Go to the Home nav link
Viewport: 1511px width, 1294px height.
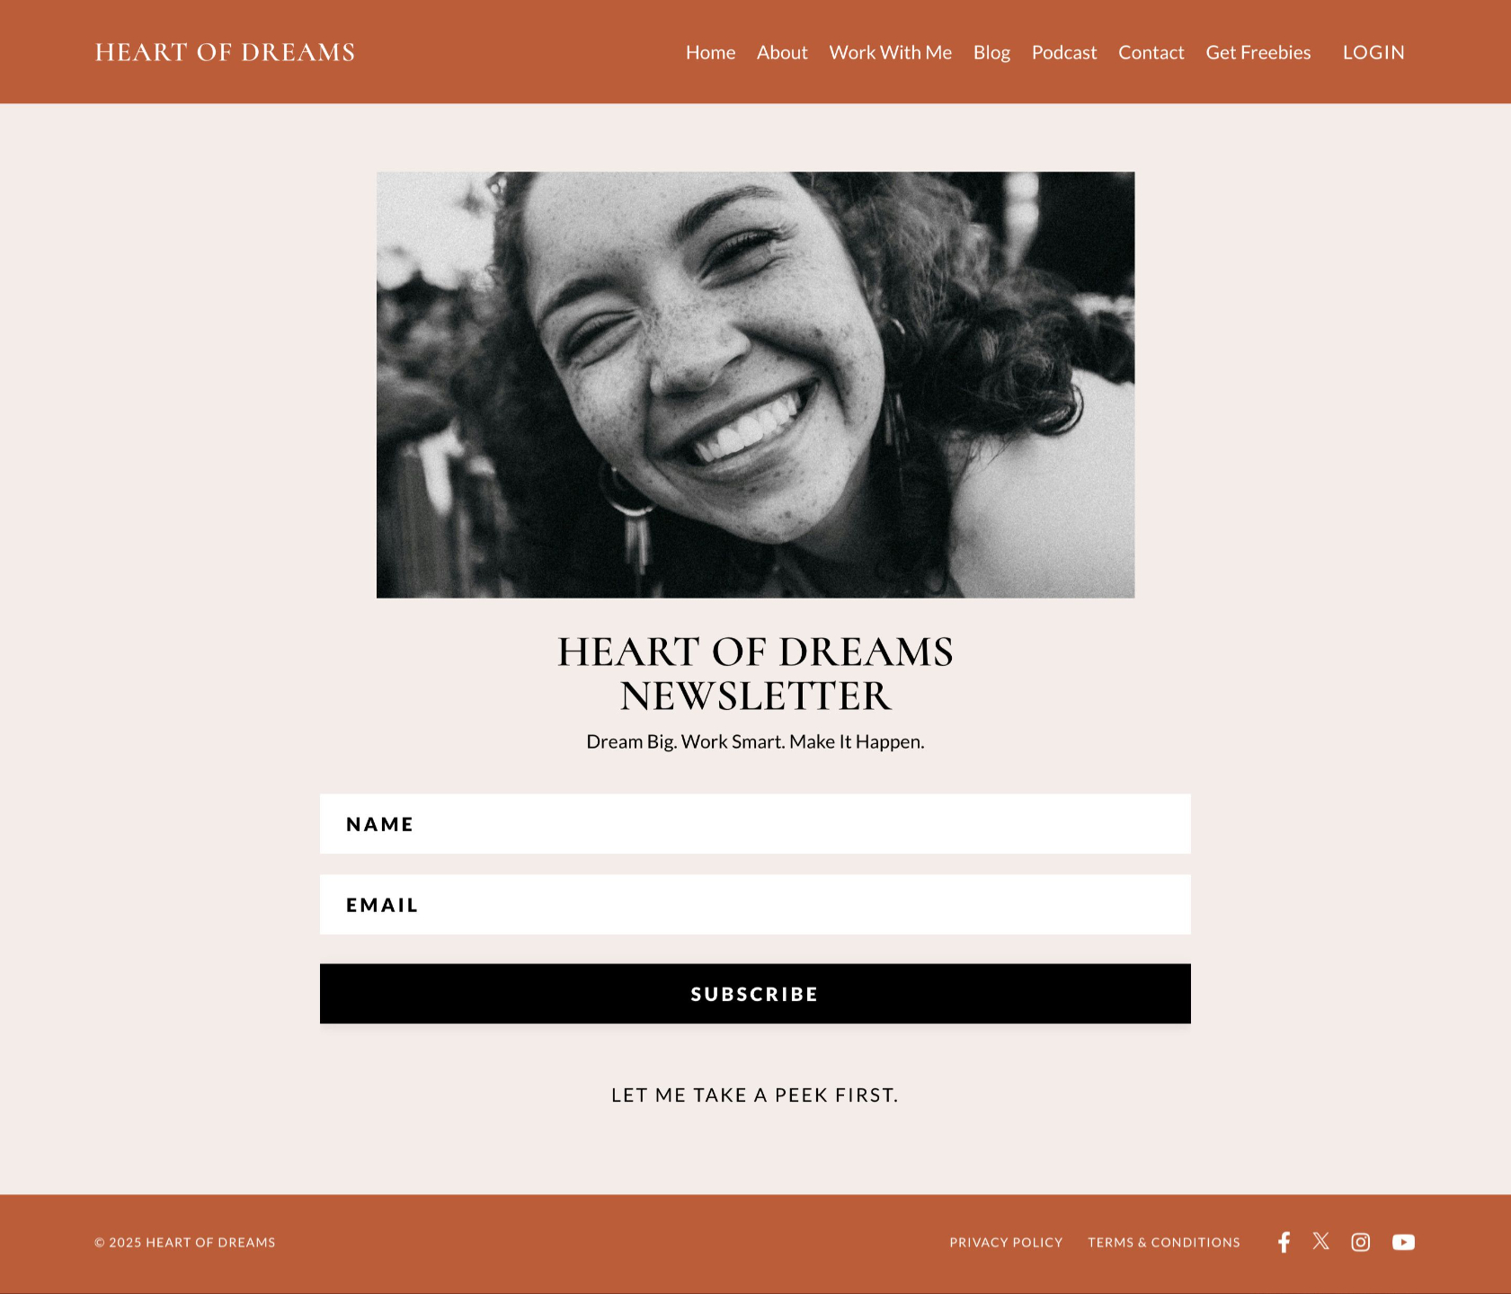710,52
